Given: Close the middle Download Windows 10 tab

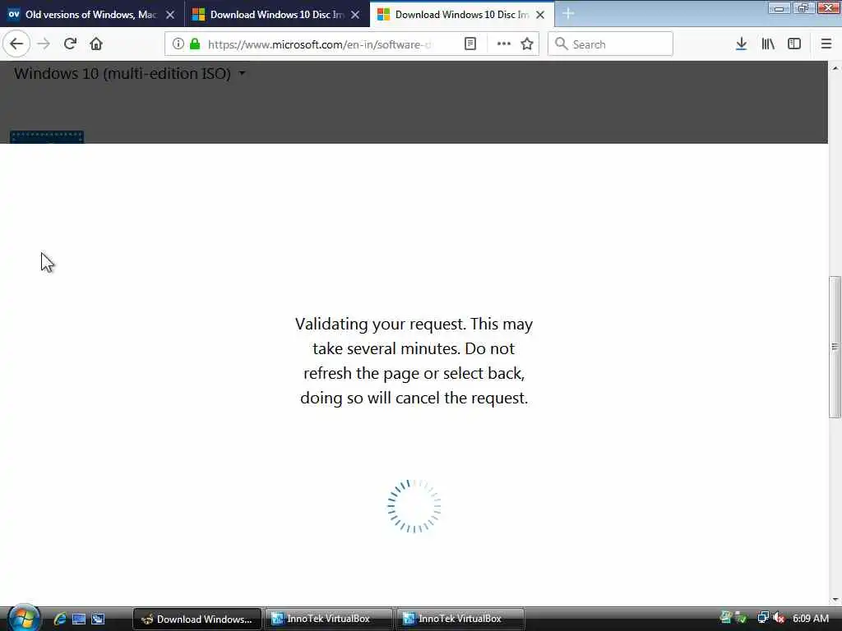Looking at the screenshot, I should click(x=355, y=15).
